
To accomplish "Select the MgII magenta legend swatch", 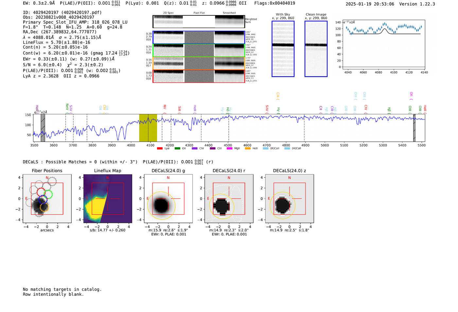I will (229, 148).
